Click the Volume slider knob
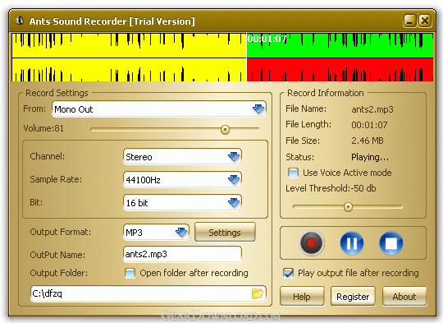Viewport: 443px width, 323px height. point(225,130)
